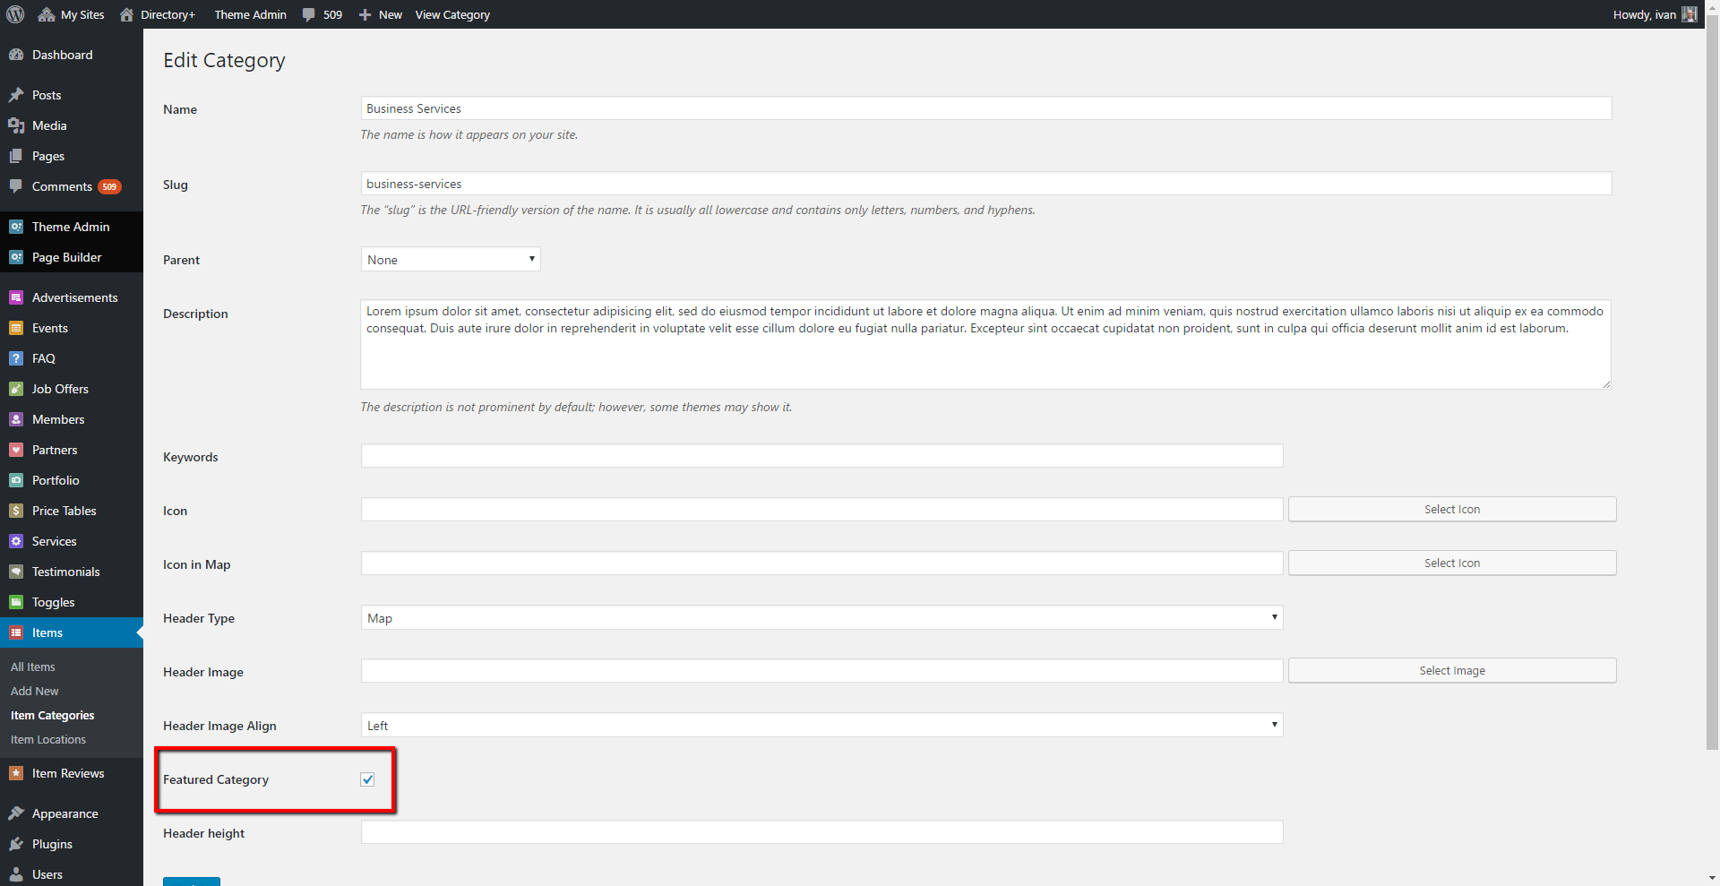Open the Dashboard gauge icon
The width and height of the screenshot is (1720, 886).
16,55
